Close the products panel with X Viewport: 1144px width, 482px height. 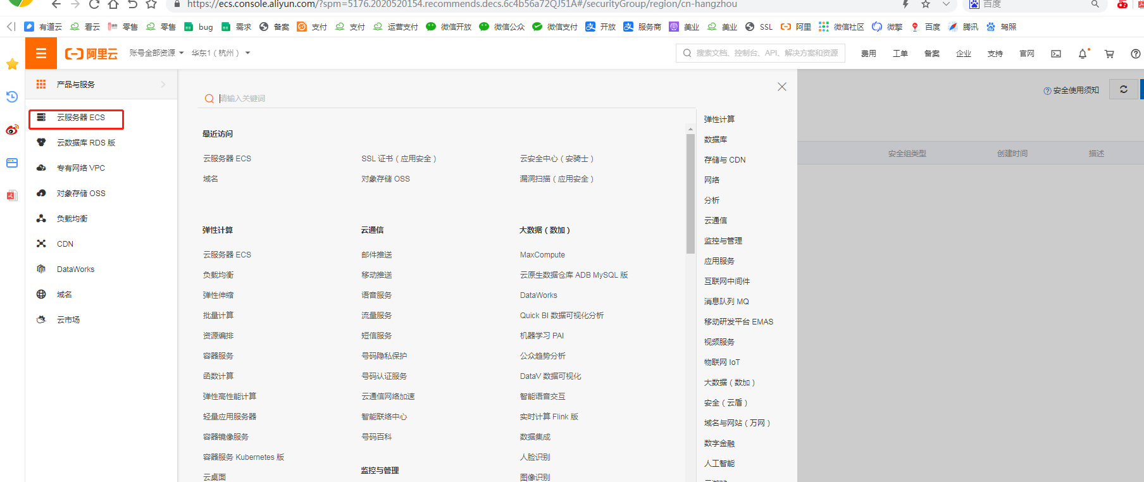coord(782,87)
